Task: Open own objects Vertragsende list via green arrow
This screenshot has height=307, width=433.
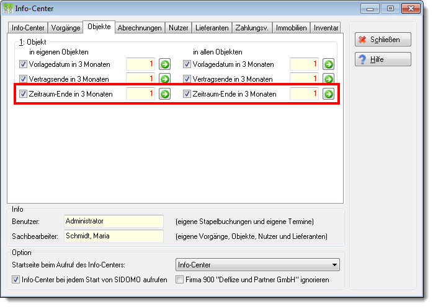Action: [164, 79]
